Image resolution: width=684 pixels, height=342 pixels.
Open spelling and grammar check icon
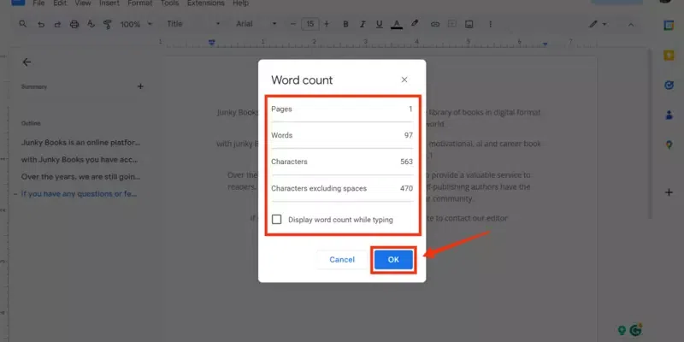tap(91, 24)
